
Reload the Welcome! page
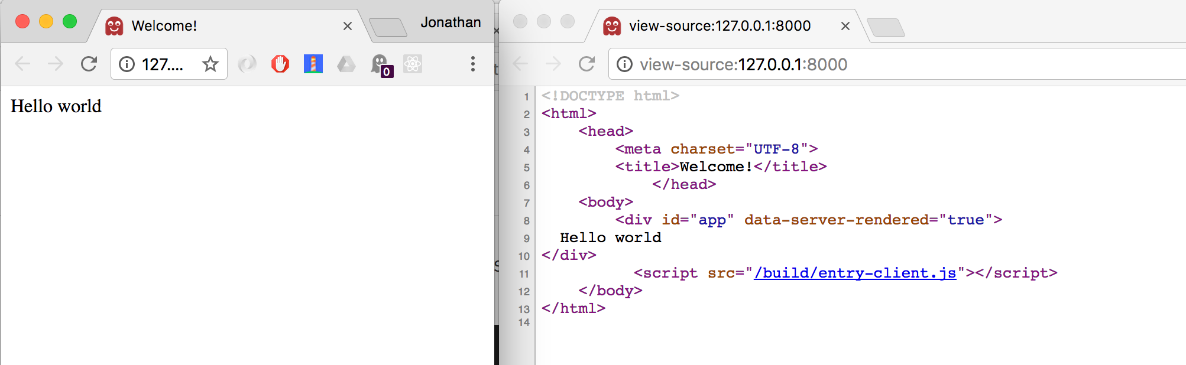pos(89,64)
